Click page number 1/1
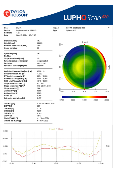This screenshot has width=113, height=171. coord(109,27)
